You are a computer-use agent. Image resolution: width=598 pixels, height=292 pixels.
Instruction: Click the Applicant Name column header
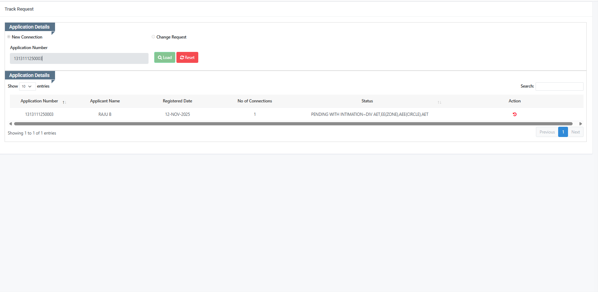[x=105, y=101]
